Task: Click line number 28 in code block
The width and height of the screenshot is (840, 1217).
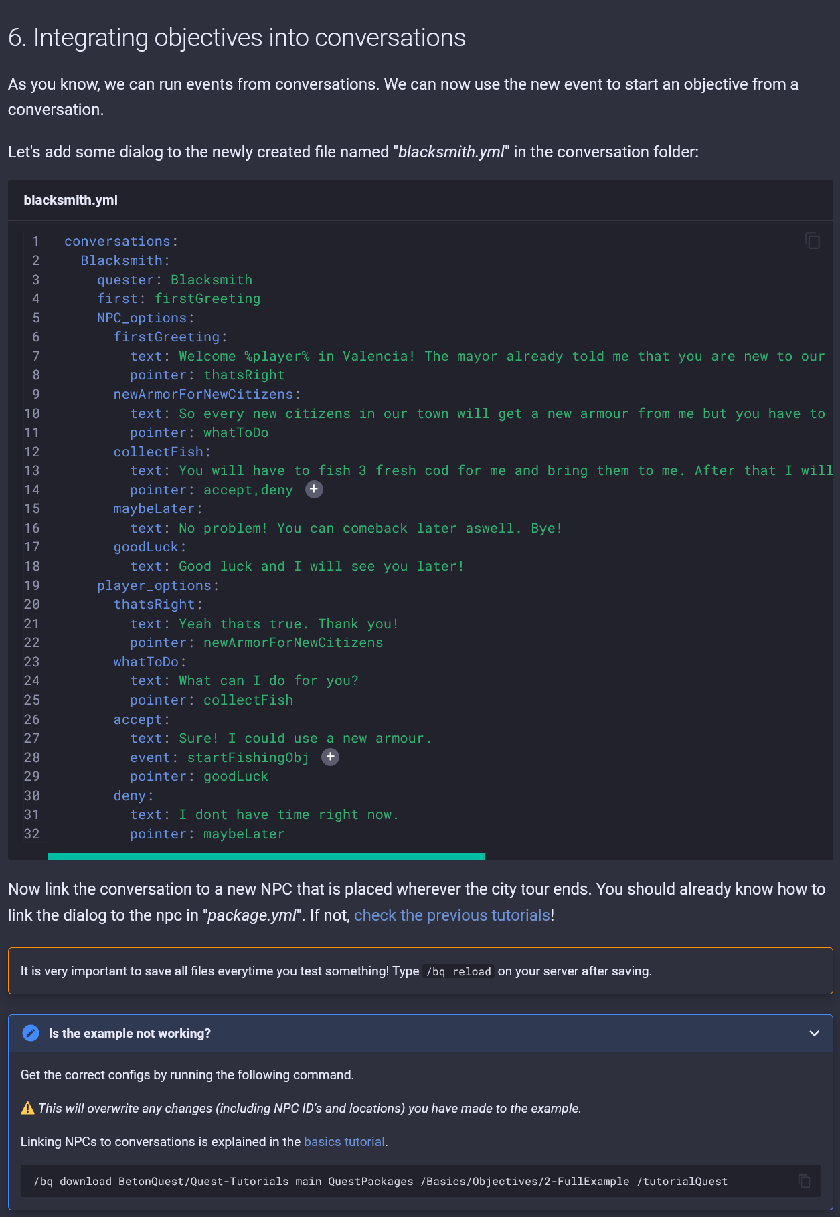Action: point(31,757)
